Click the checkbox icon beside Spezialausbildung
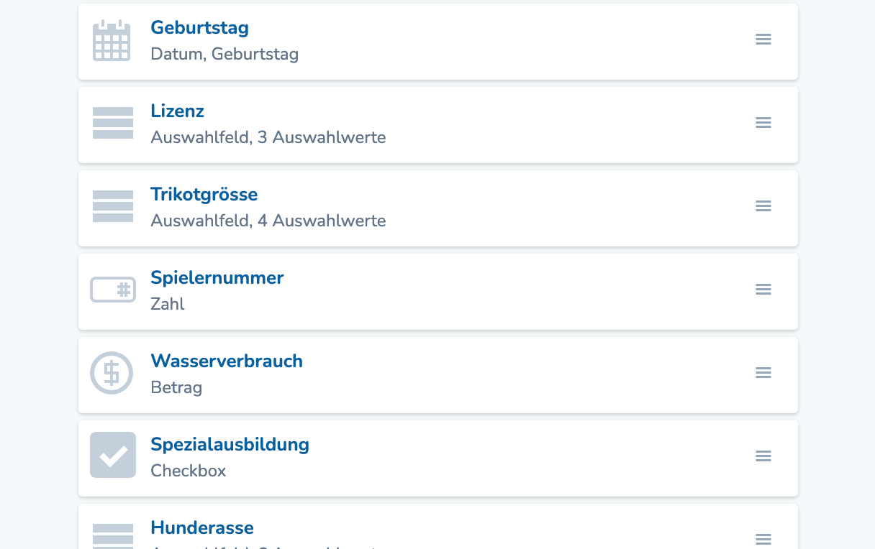Screen dimensions: 875x549 click(x=112, y=455)
